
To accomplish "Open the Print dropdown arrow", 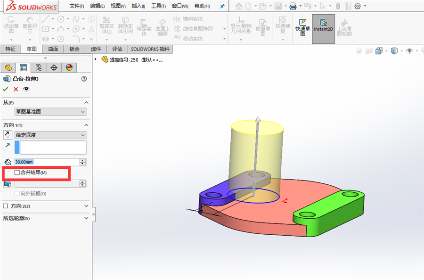I will (301, 6).
